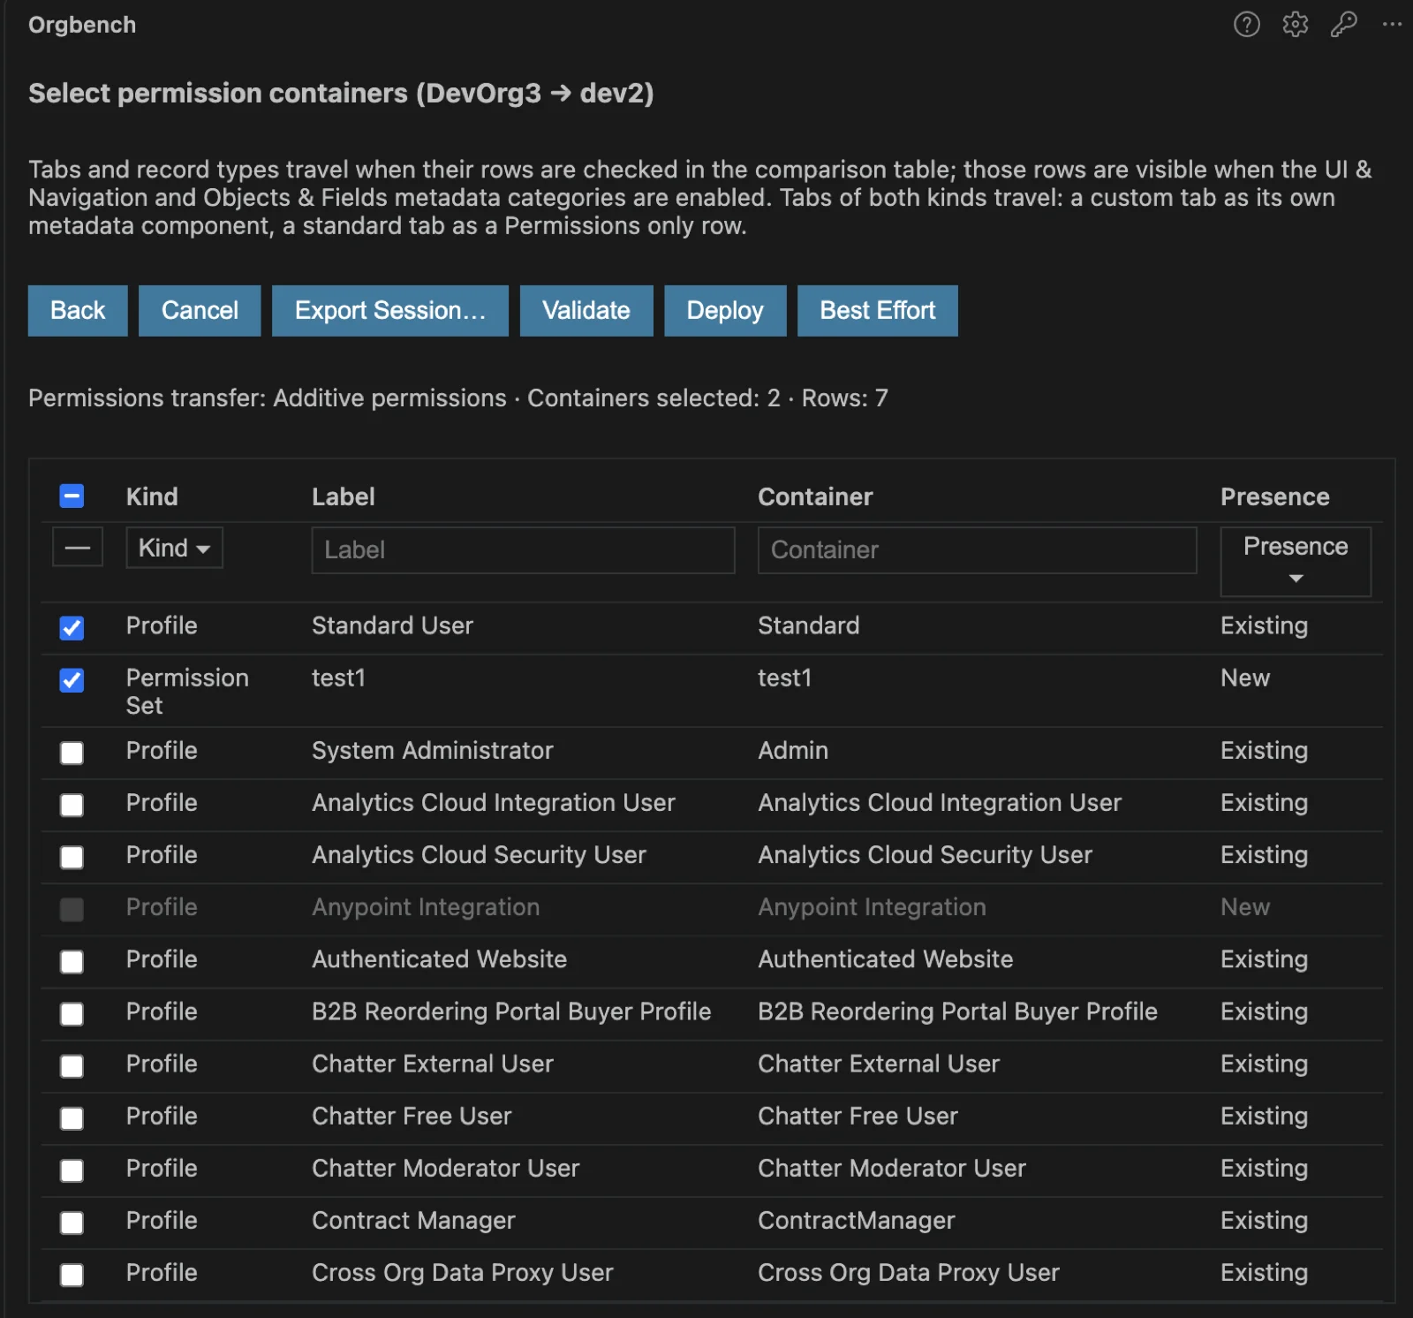Screen dimensions: 1413x1318
Task: Open the Presence filter dropdown
Action: click(x=1296, y=562)
